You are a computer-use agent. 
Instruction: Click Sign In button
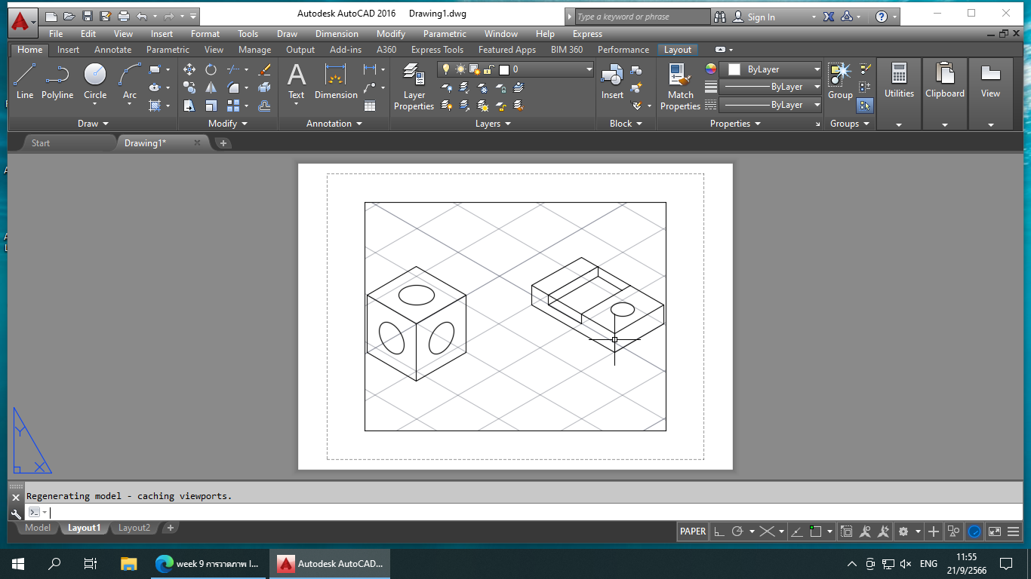click(761, 17)
